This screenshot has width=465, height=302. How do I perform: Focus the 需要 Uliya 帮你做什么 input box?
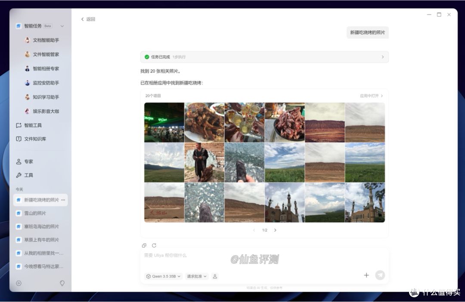(x=264, y=256)
